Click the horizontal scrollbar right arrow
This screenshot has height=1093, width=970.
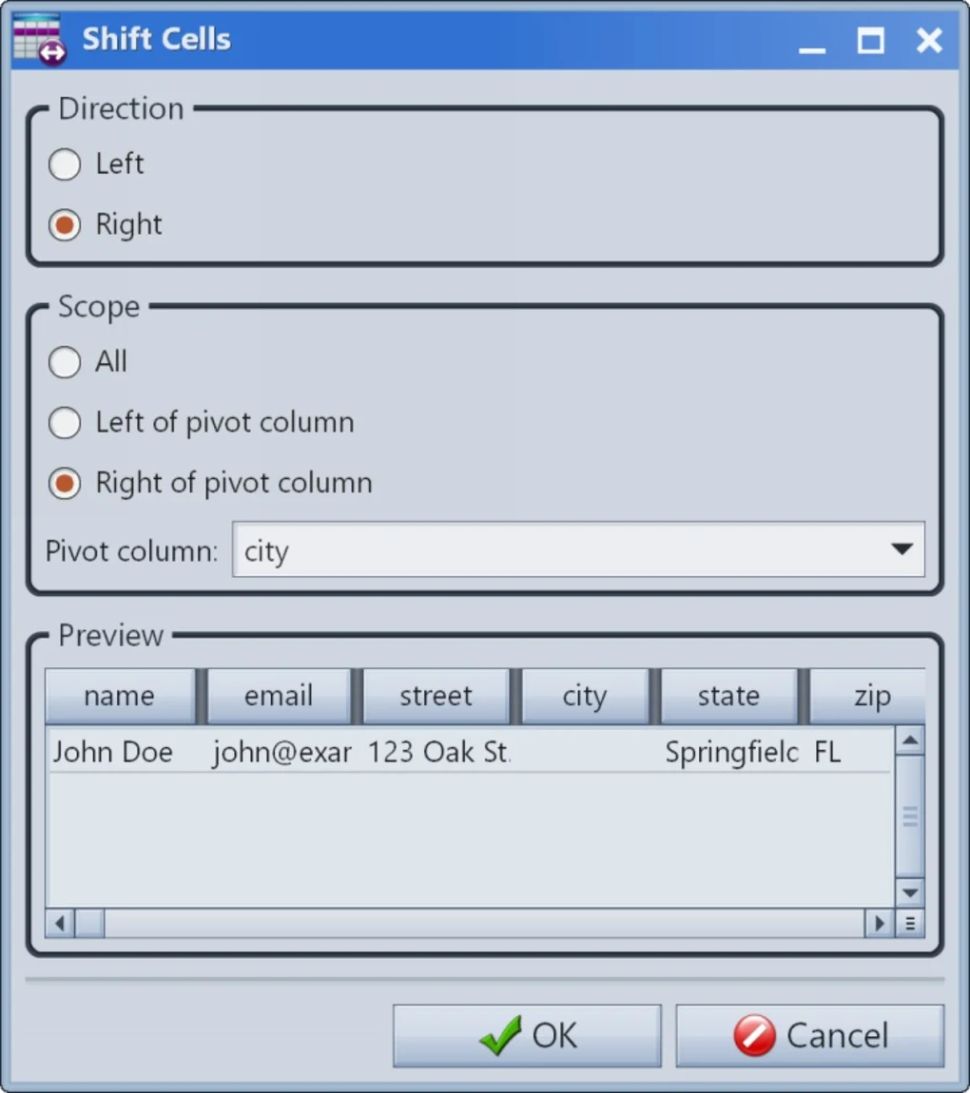878,923
